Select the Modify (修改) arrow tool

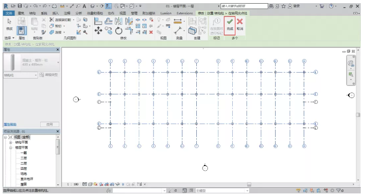(10, 24)
